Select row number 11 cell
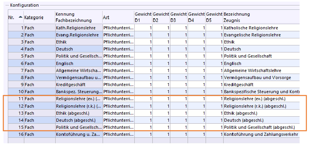 tap(16, 99)
